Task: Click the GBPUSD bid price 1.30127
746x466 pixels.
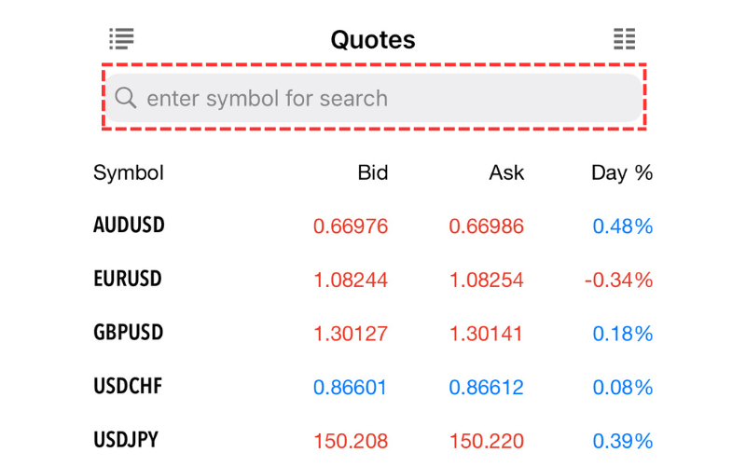Action: coord(351,334)
